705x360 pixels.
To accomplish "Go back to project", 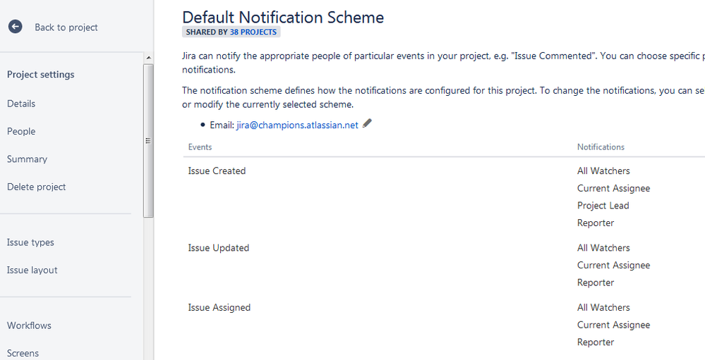I will point(66,27).
